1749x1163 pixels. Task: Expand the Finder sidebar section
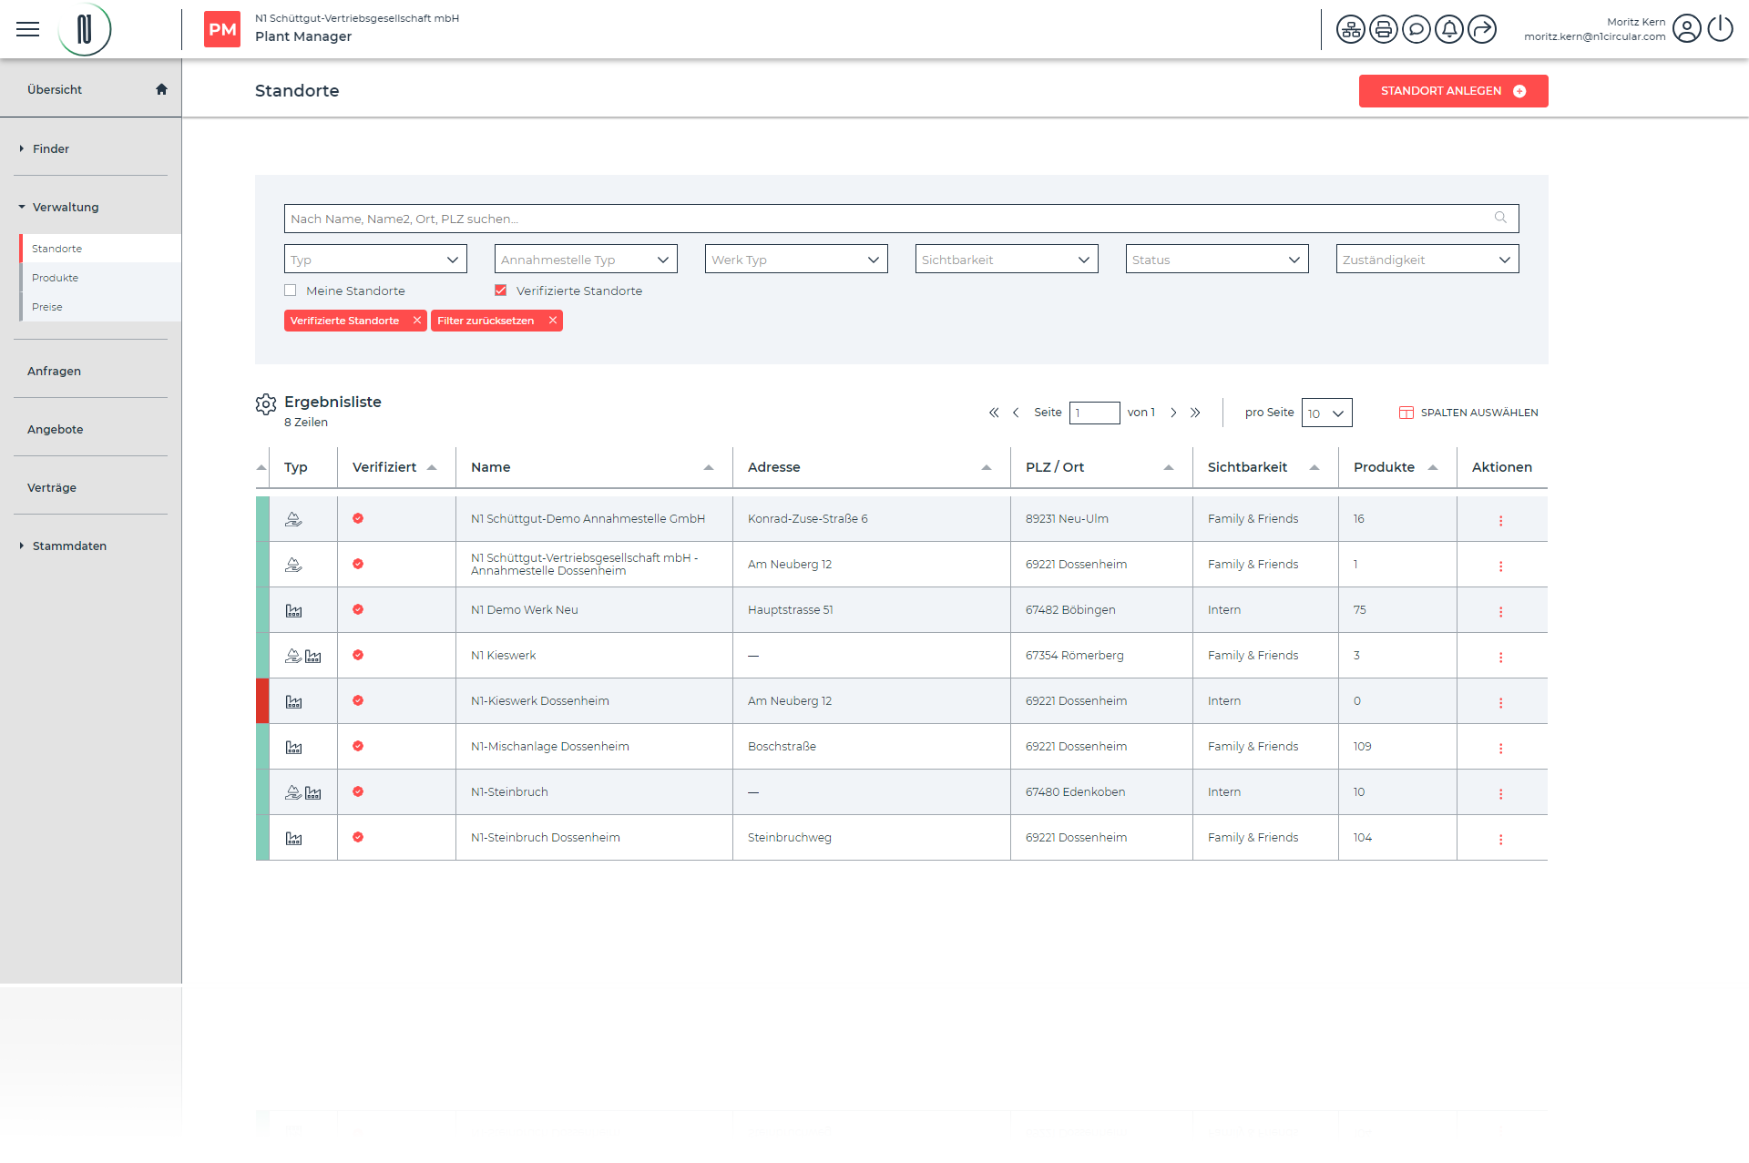pos(51,148)
